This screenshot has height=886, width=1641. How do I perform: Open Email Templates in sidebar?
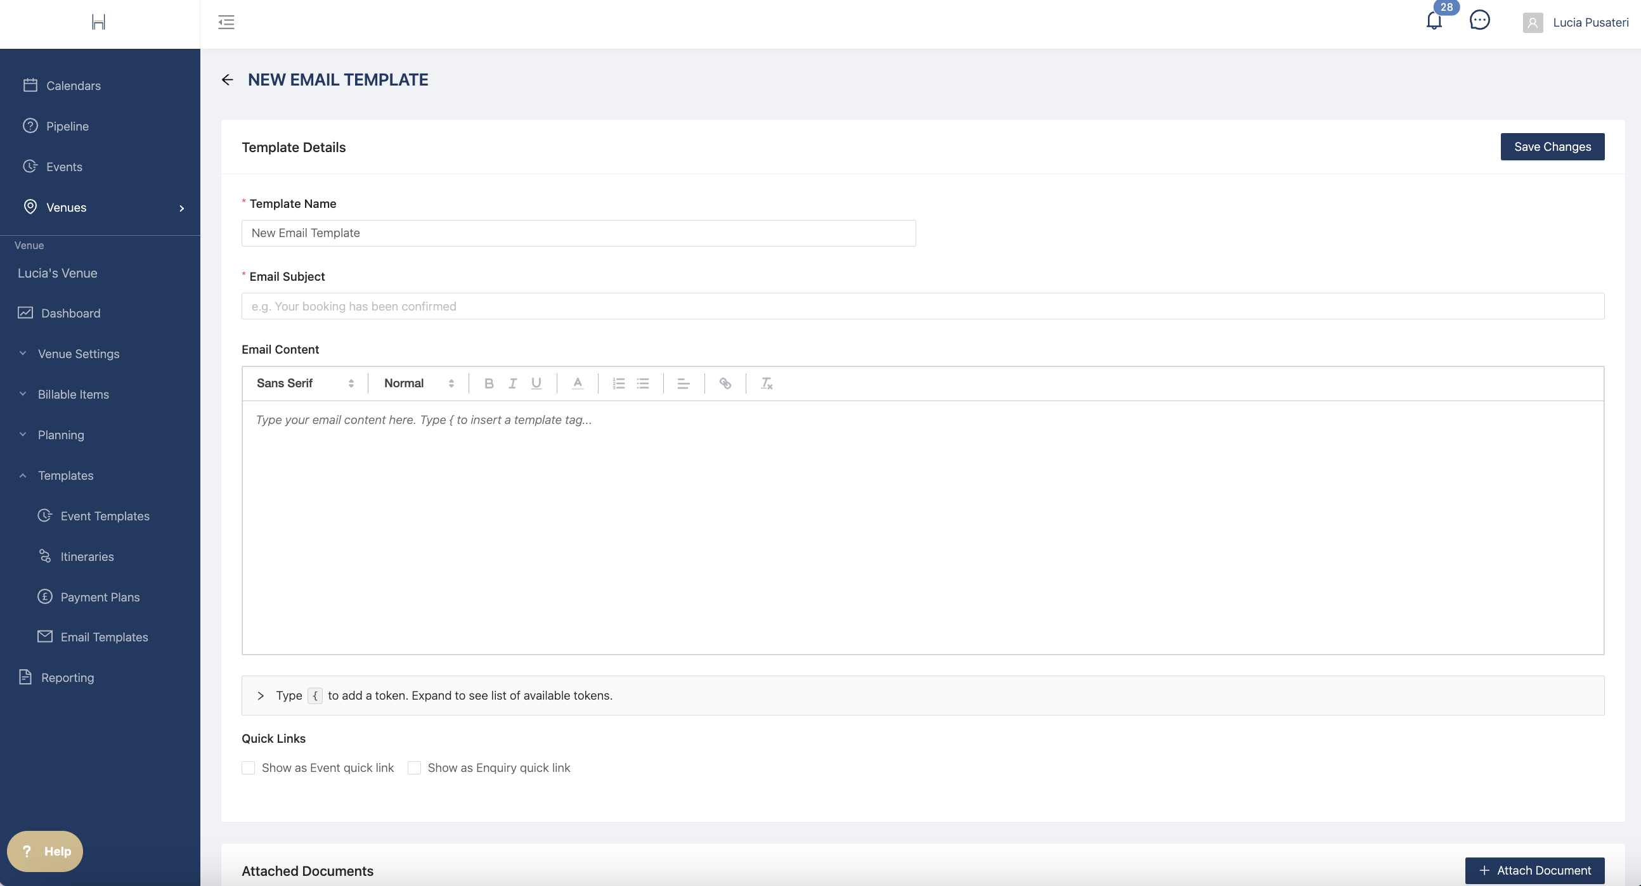point(104,637)
